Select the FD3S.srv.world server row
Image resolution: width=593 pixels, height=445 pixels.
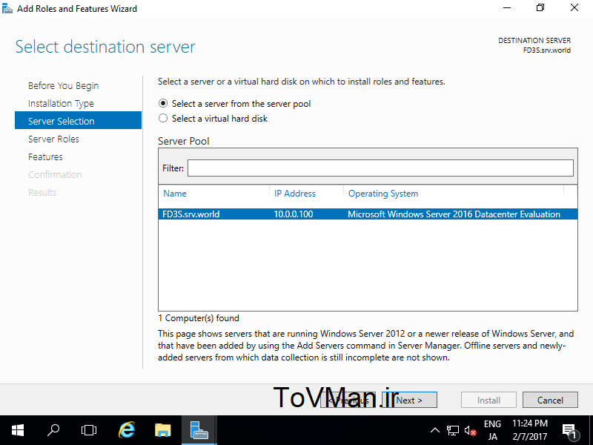[368, 214]
